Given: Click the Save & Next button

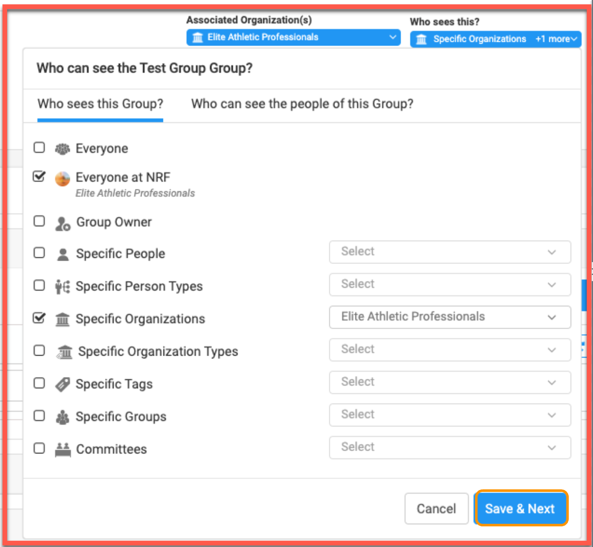Looking at the screenshot, I should tap(521, 509).
